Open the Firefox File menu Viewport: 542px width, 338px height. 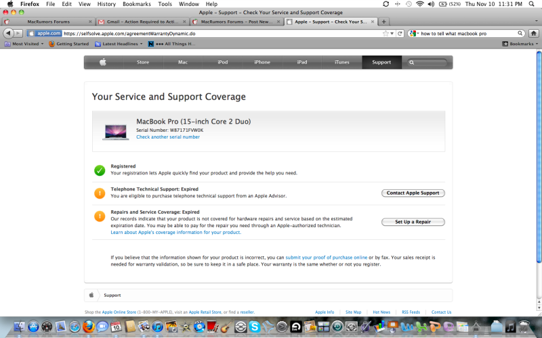click(50, 4)
